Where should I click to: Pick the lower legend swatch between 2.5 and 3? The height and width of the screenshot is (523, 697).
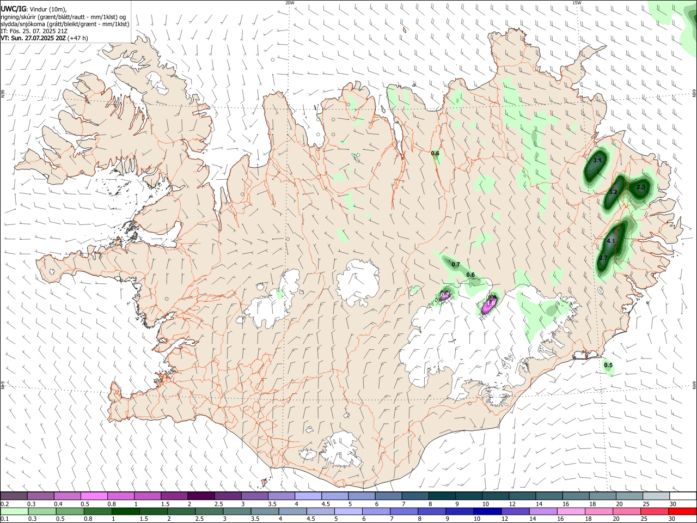209,511
